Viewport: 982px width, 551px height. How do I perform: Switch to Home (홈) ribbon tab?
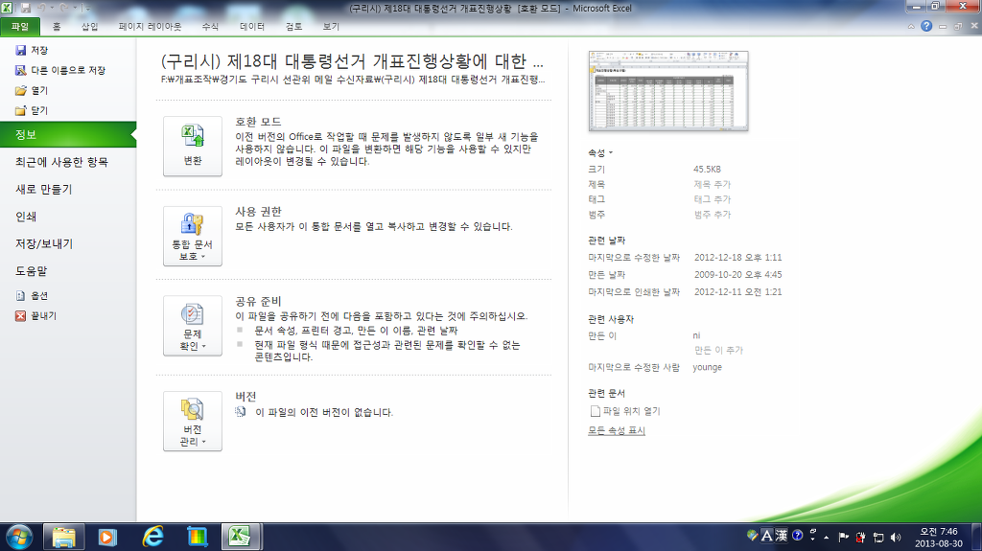pos(57,26)
